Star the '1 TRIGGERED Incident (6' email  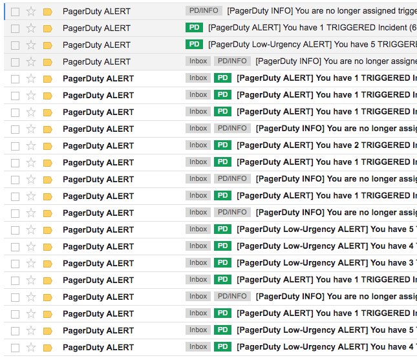click(31, 28)
